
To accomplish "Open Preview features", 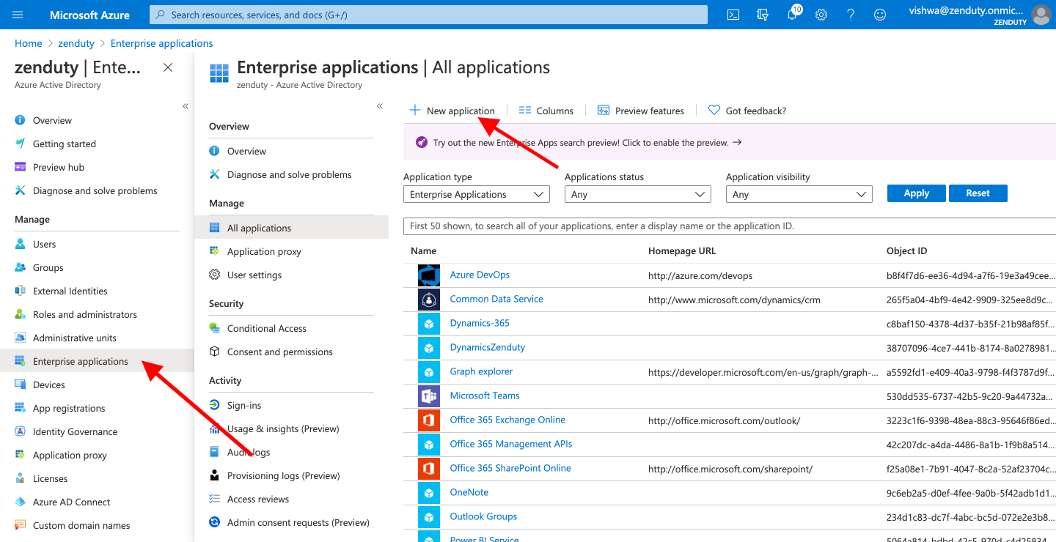I will click(641, 111).
